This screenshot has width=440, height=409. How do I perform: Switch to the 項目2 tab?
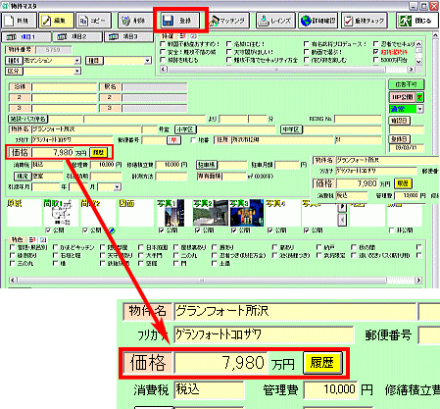(77, 37)
